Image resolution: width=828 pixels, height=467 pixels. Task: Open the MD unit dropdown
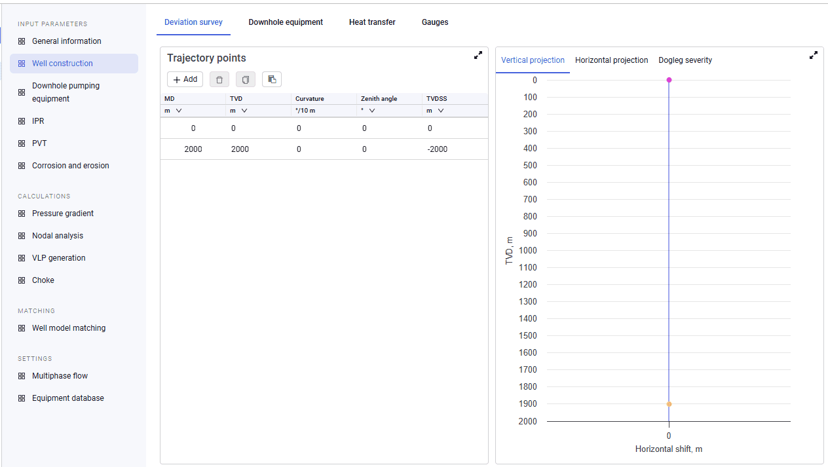[x=174, y=111]
